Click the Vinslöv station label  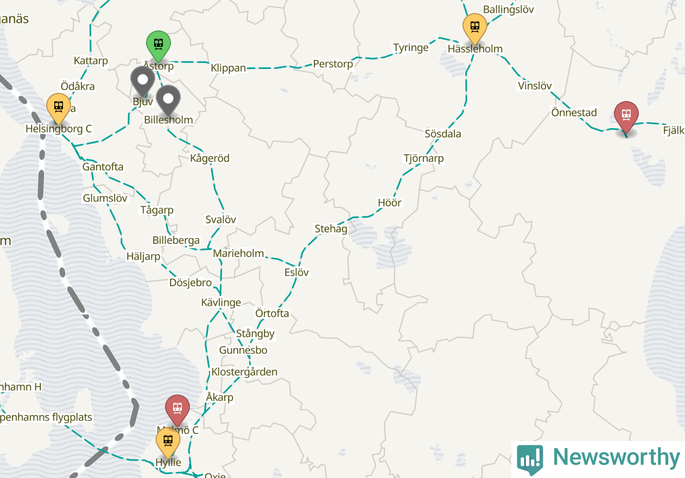[x=535, y=86]
